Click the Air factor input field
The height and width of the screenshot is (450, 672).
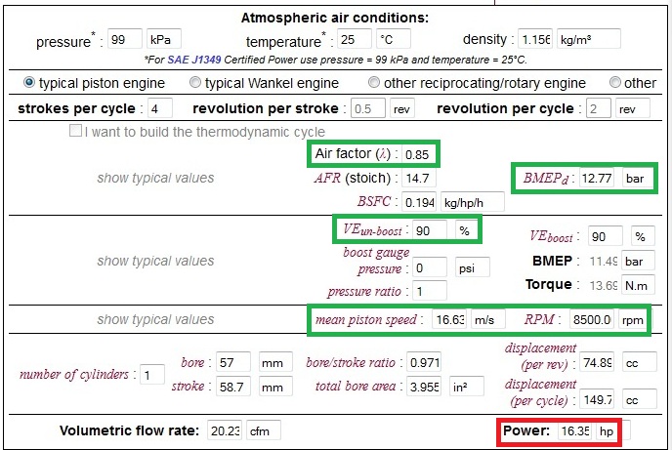coord(416,154)
